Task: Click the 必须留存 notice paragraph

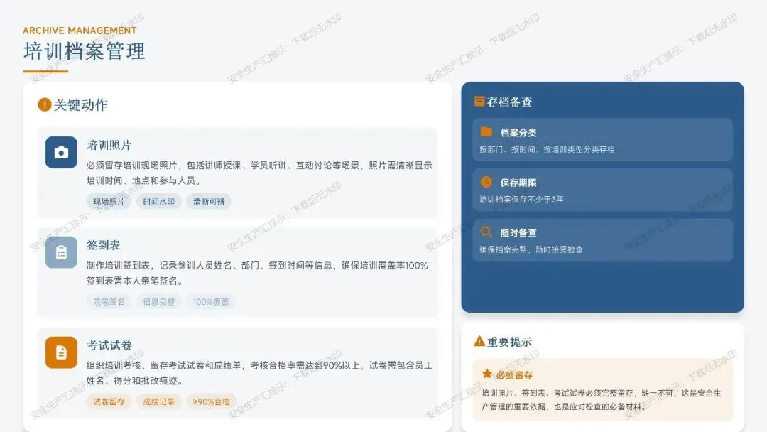Action: coord(602,400)
